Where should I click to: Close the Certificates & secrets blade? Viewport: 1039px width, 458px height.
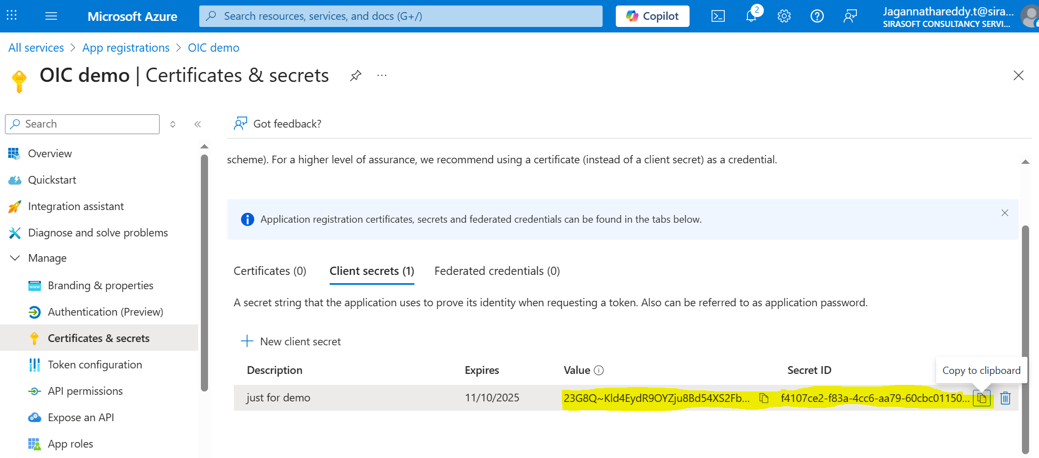click(x=1019, y=75)
